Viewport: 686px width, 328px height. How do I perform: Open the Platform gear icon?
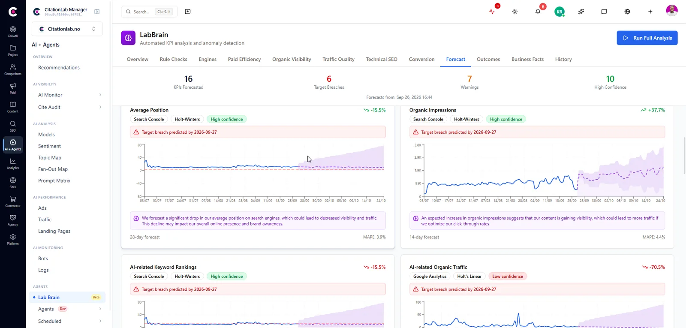13,239
